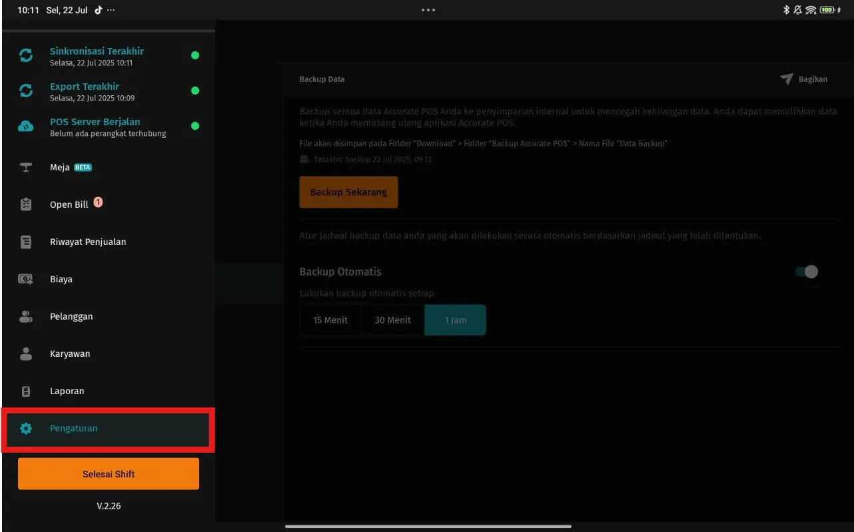Tap the Biaya money icon
854x532 pixels.
pyautogui.click(x=26, y=279)
